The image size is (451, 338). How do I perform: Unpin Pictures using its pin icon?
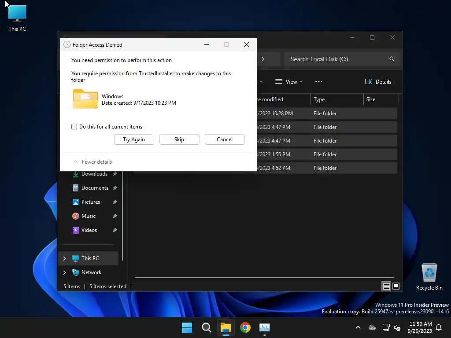(115, 202)
